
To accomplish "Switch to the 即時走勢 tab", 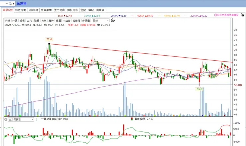I will (21, 10).
